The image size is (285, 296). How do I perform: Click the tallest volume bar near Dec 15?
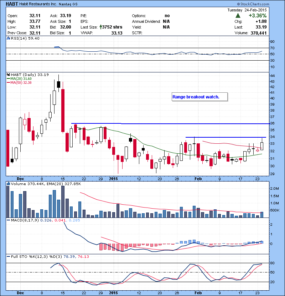click(63, 201)
